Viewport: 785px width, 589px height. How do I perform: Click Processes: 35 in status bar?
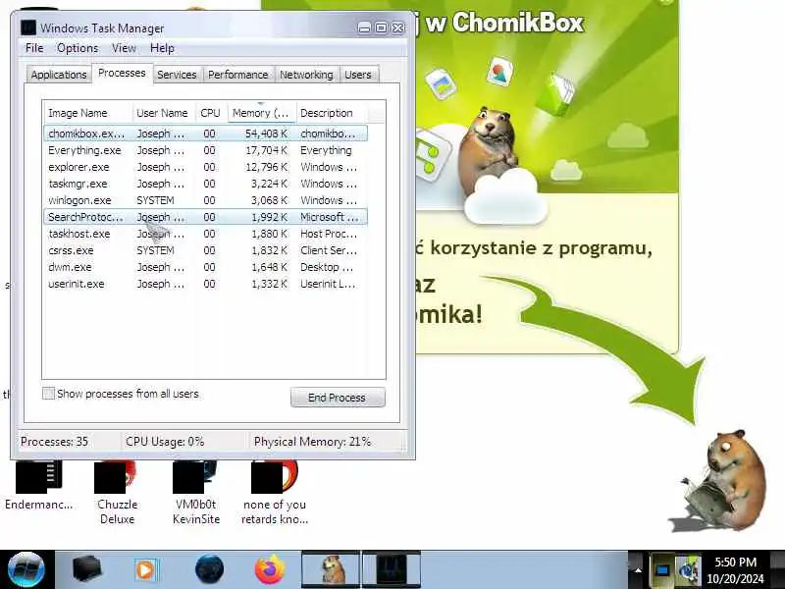54,442
